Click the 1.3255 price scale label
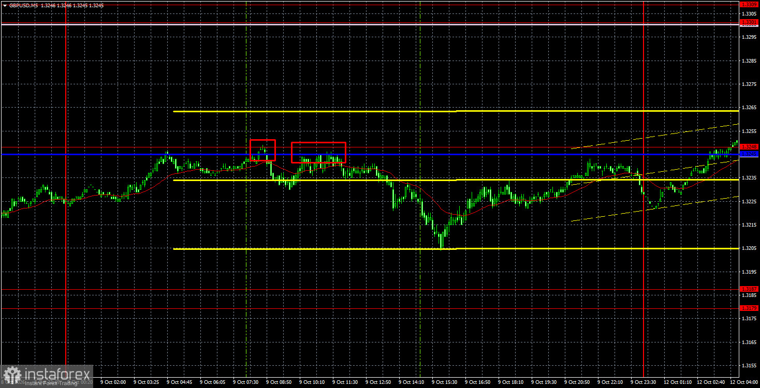The width and height of the screenshot is (760, 388). (750, 131)
